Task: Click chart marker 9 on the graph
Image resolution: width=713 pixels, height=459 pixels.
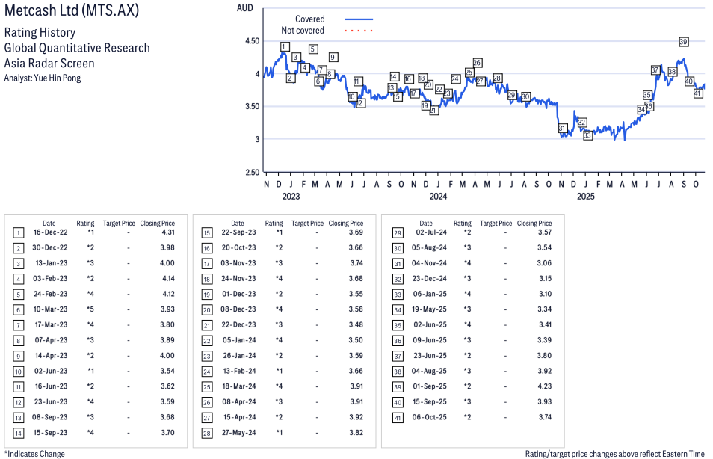Action: [x=333, y=58]
